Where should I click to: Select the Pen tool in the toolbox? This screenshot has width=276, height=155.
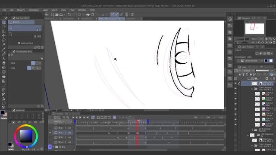3,54
